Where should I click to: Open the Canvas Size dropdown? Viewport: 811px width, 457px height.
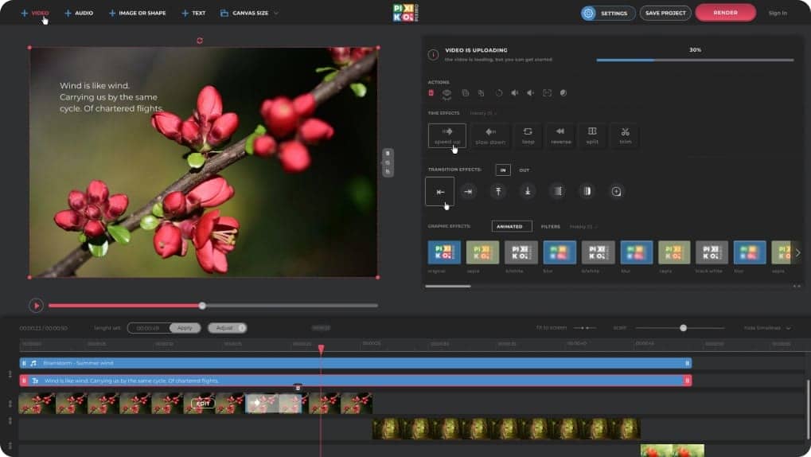coord(249,13)
